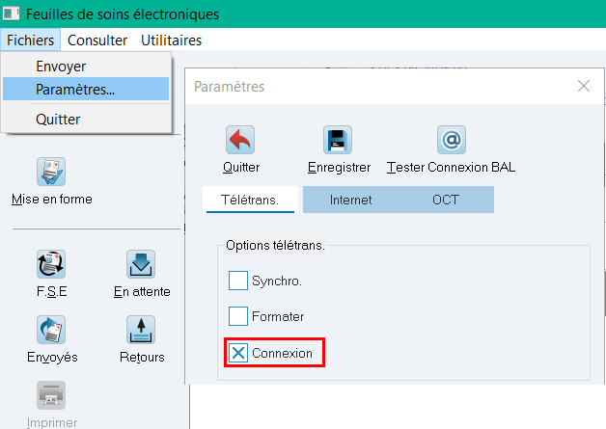The image size is (606, 429).
Task: Click the Quitter label under the red arrow
Action: pos(241,167)
